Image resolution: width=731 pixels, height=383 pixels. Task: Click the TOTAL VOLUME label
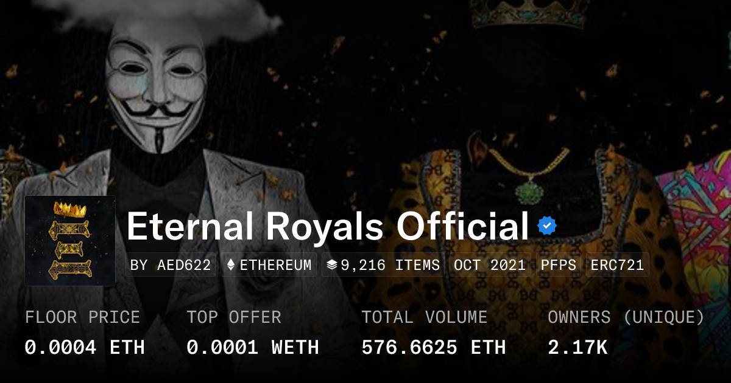(x=424, y=317)
